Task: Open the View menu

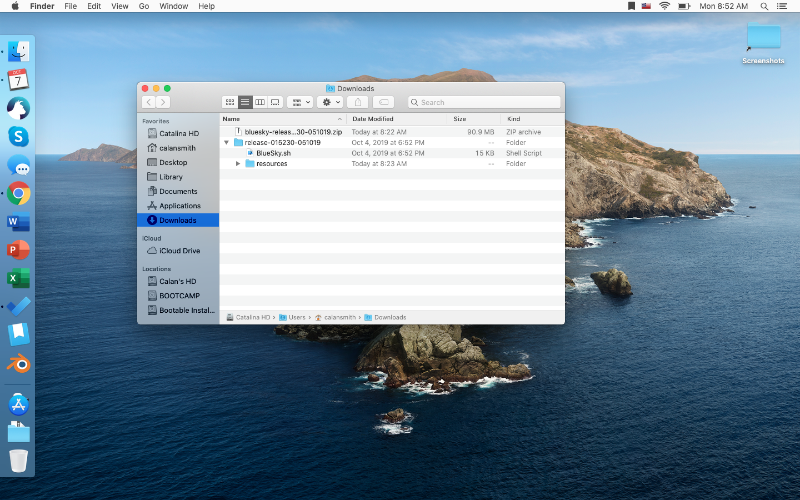Action: [x=119, y=6]
